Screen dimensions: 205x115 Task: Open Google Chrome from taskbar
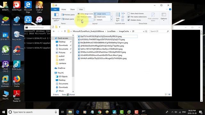coord(100,112)
